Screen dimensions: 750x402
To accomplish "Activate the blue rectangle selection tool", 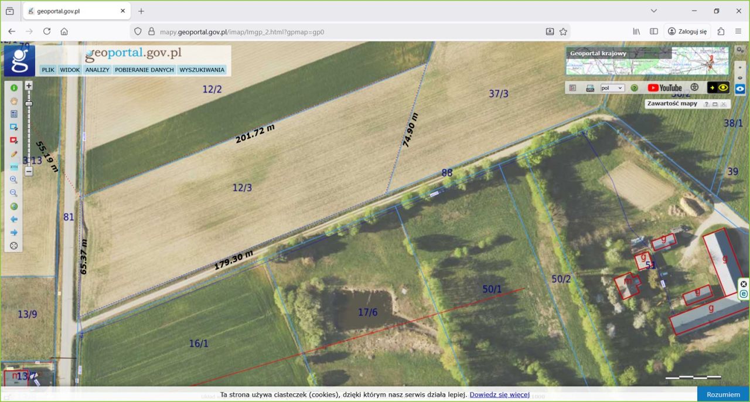I will (x=14, y=127).
